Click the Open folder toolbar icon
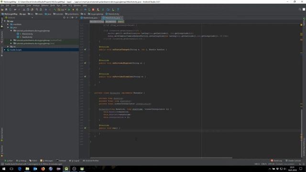The image size is (306, 172). [2, 10]
